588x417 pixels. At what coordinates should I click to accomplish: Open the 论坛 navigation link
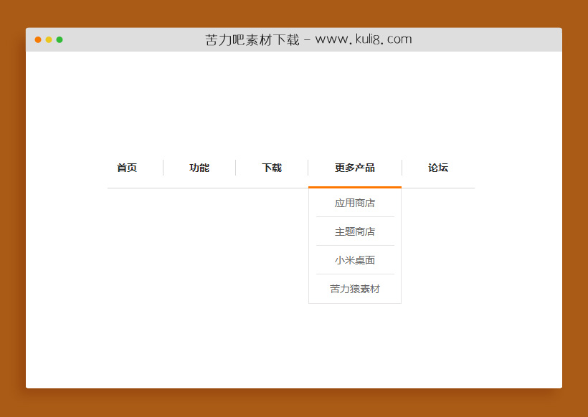[437, 168]
